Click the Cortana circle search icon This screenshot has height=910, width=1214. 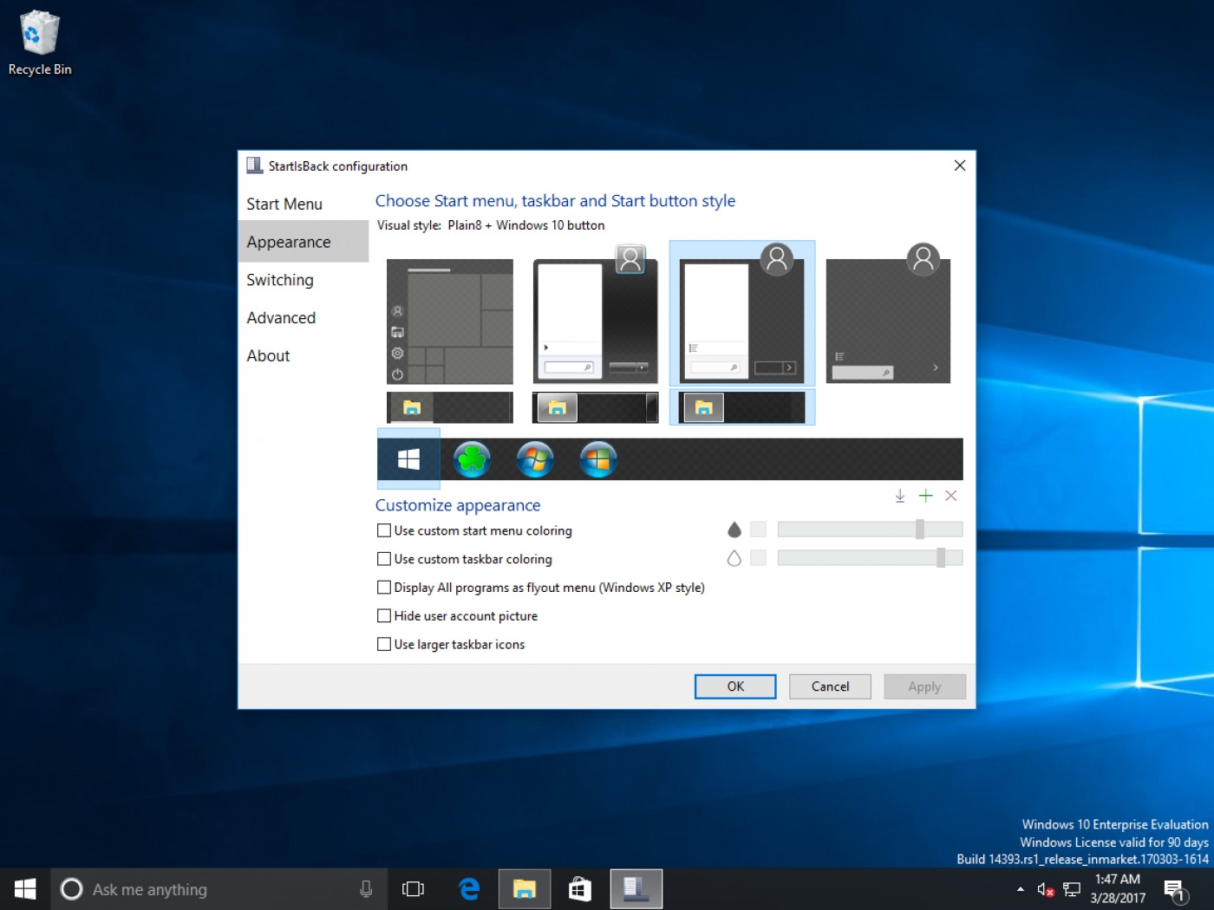point(71,889)
